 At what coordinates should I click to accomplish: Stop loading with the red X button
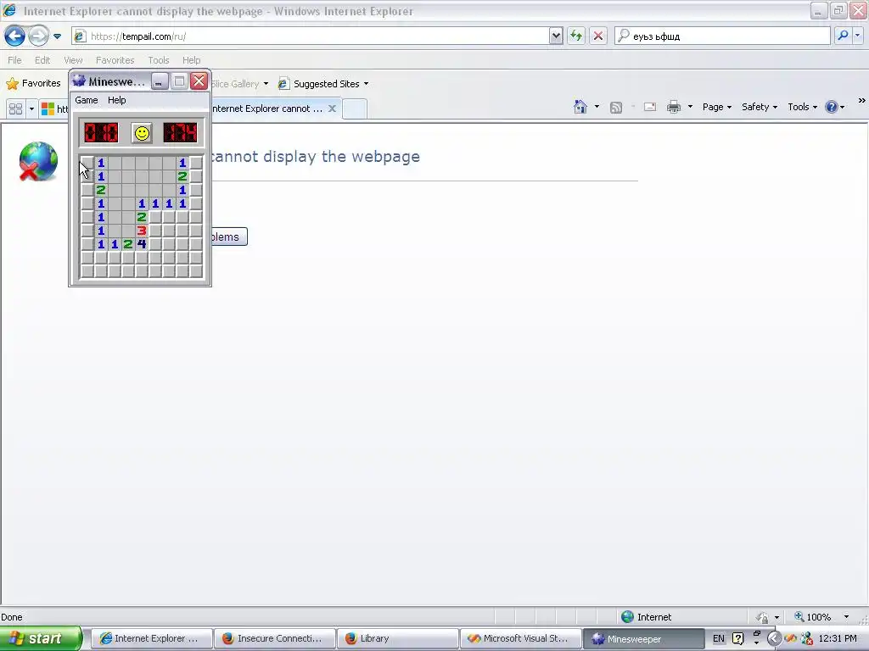click(x=598, y=36)
